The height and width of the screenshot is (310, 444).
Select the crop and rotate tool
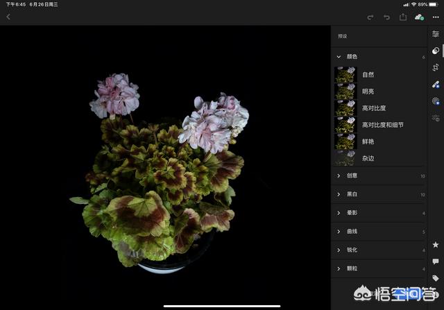coord(436,67)
